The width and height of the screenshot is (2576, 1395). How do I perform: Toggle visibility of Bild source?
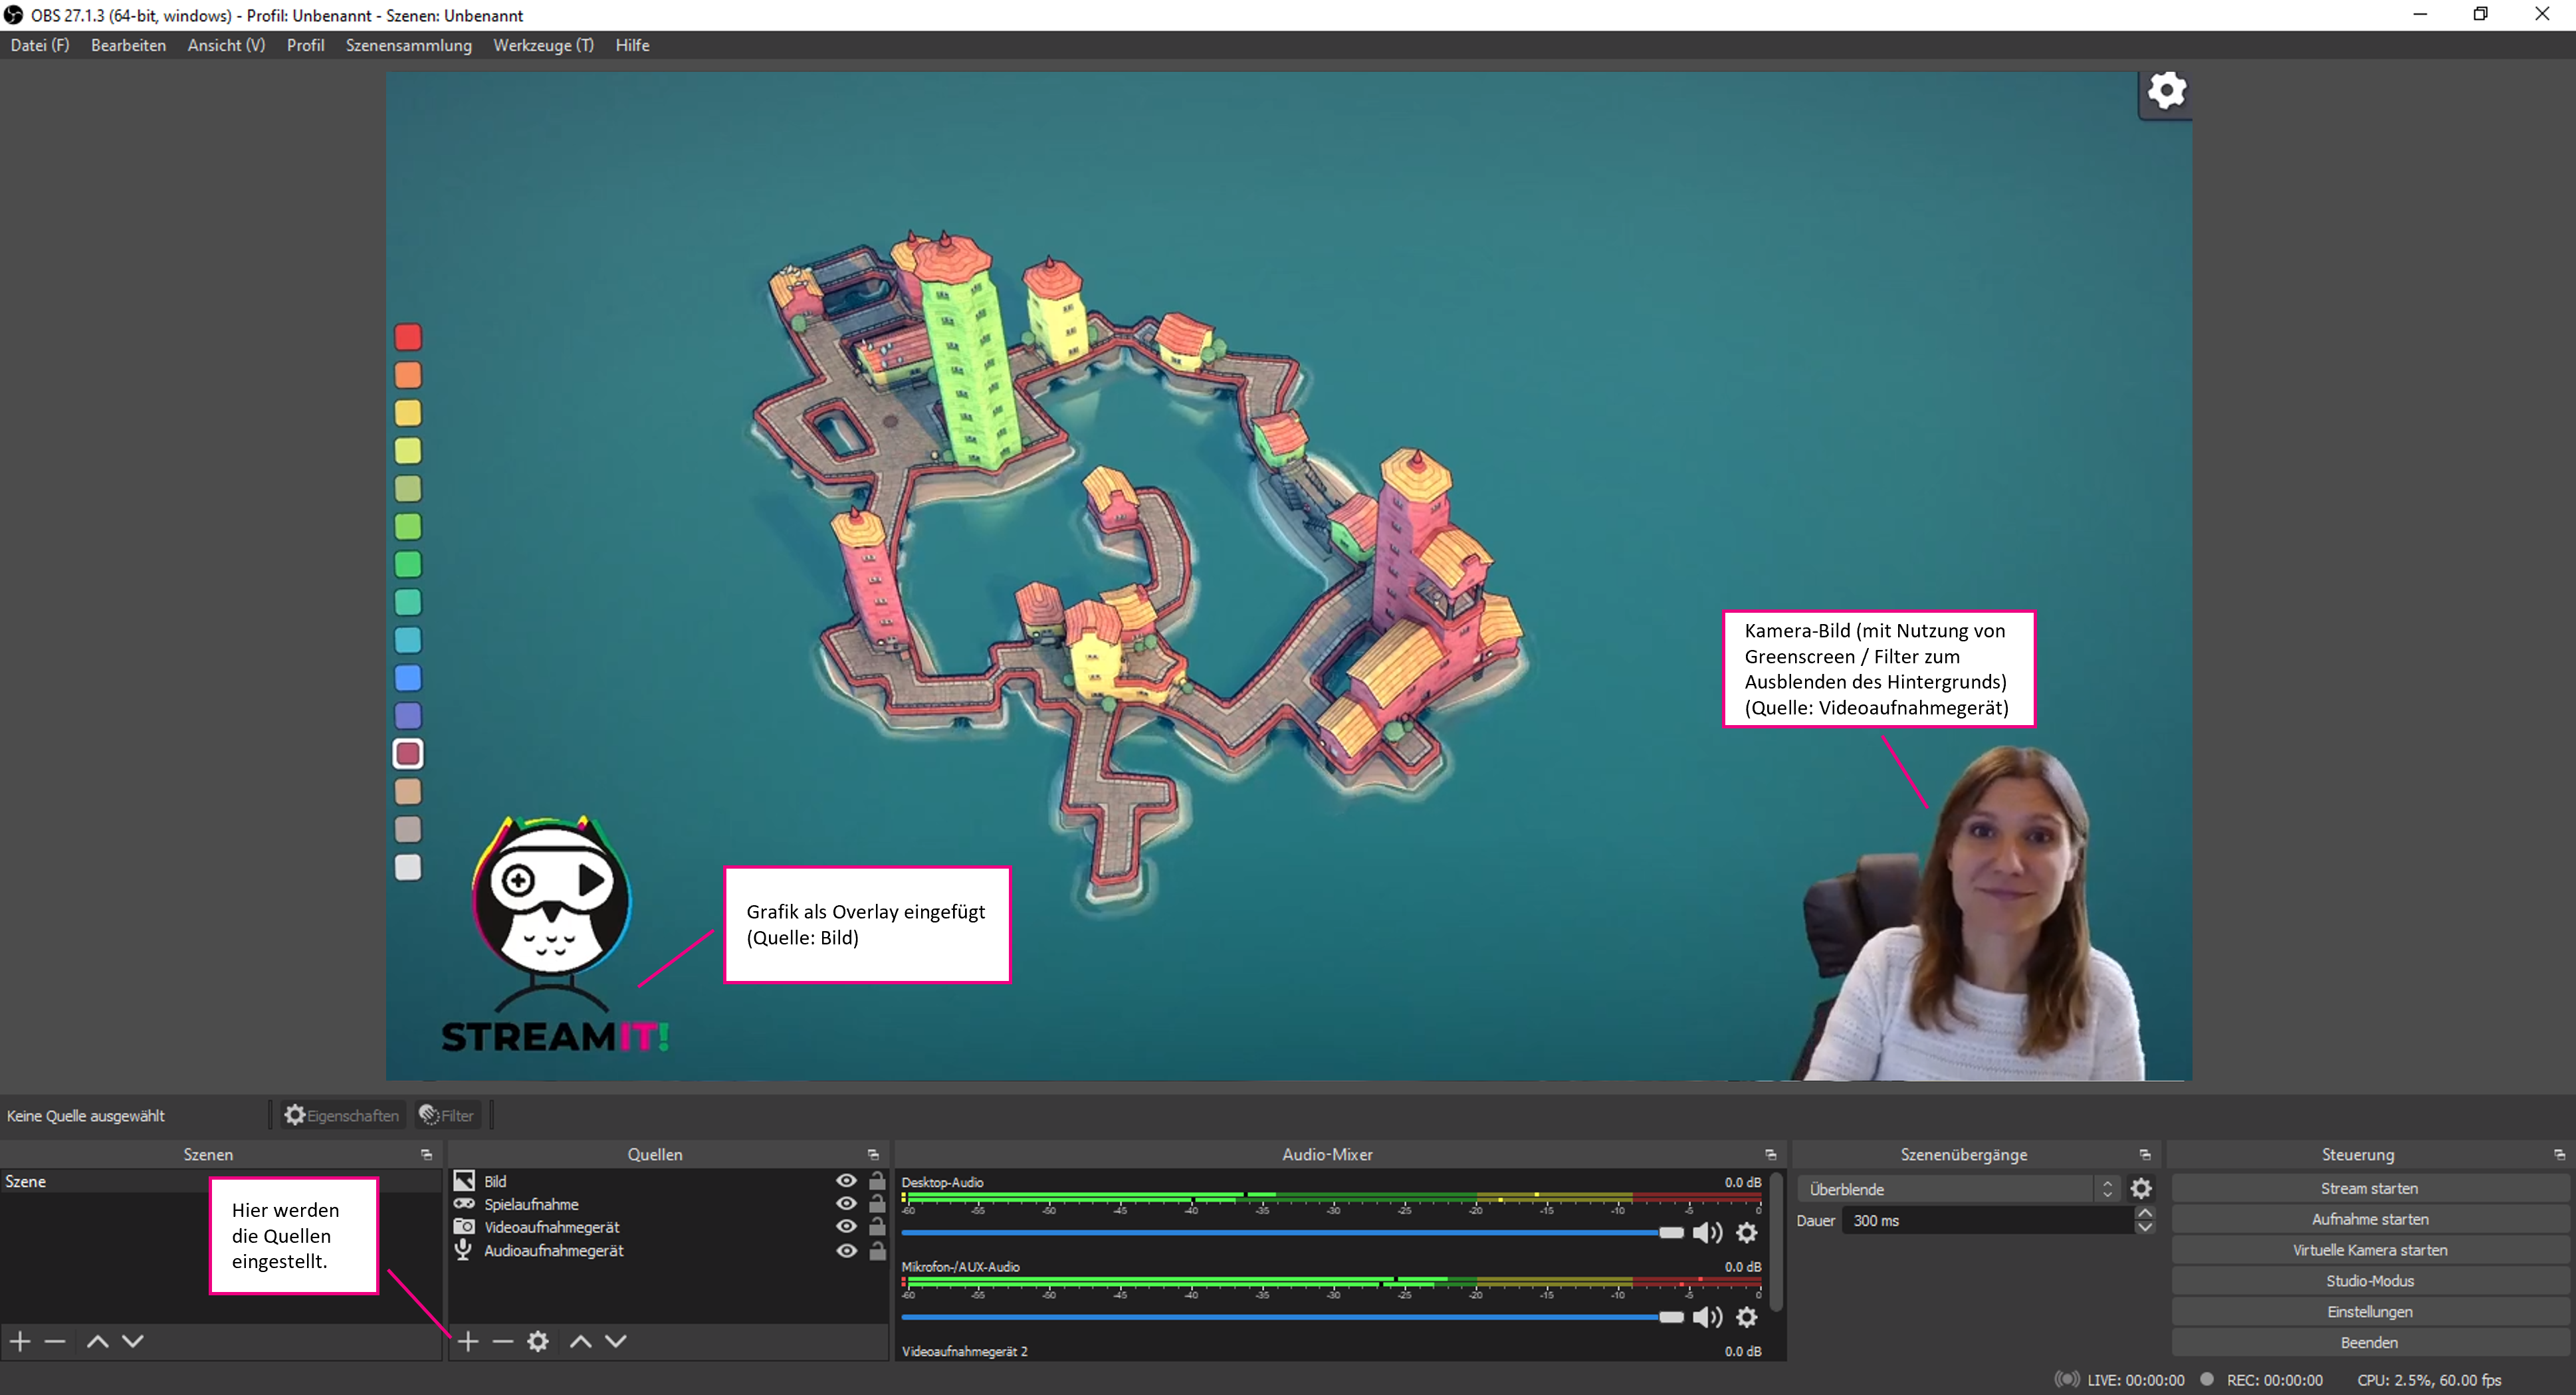pos(846,1181)
